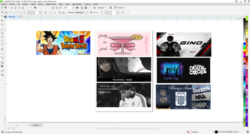Set page orientation to portrait
The height and width of the screenshot is (134, 250).
pos(50,12)
